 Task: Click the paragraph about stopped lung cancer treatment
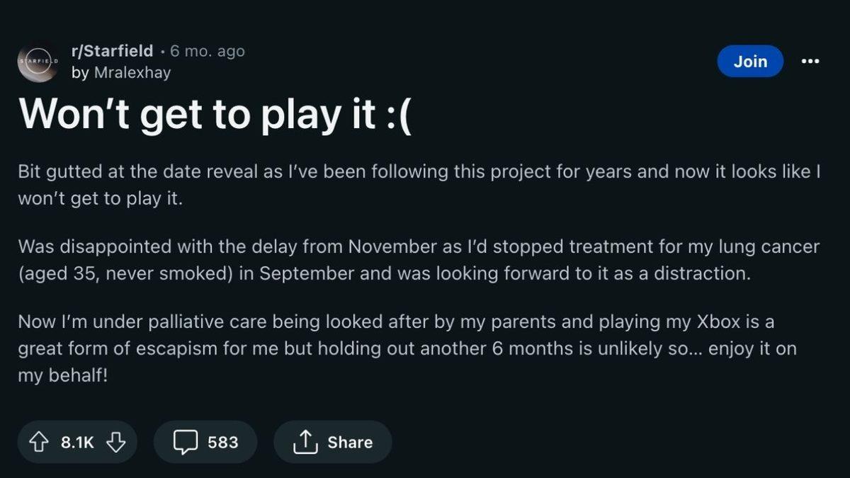pyautogui.click(x=418, y=260)
